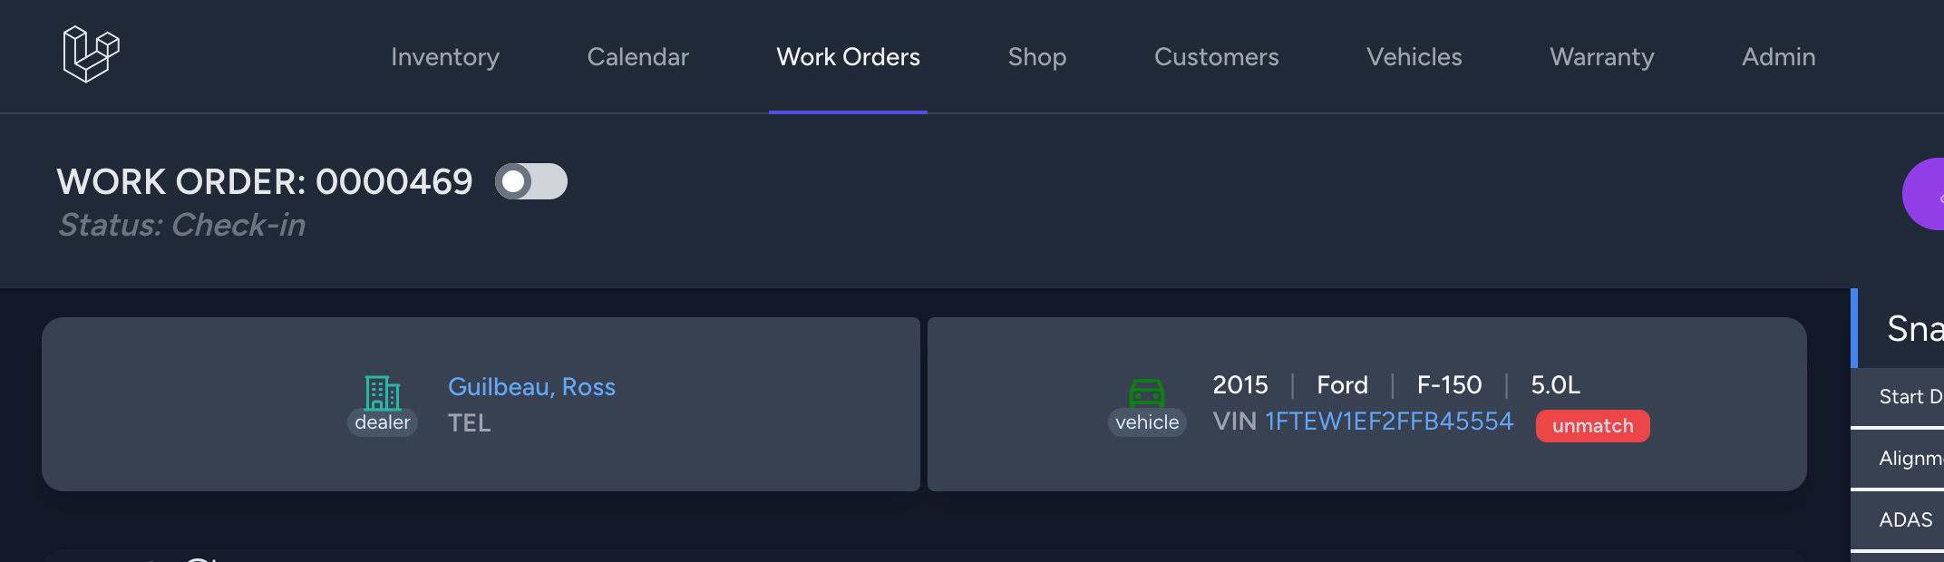Go to the Calendar tab

[638, 57]
